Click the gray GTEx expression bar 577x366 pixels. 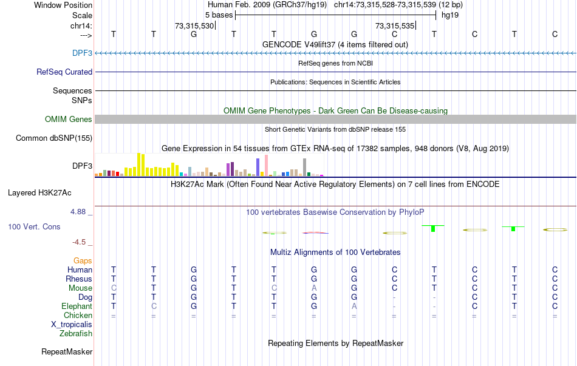coord(305,168)
